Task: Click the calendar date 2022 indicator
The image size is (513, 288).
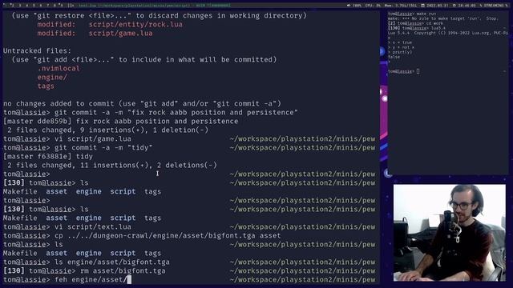Action: [x=434, y=6]
